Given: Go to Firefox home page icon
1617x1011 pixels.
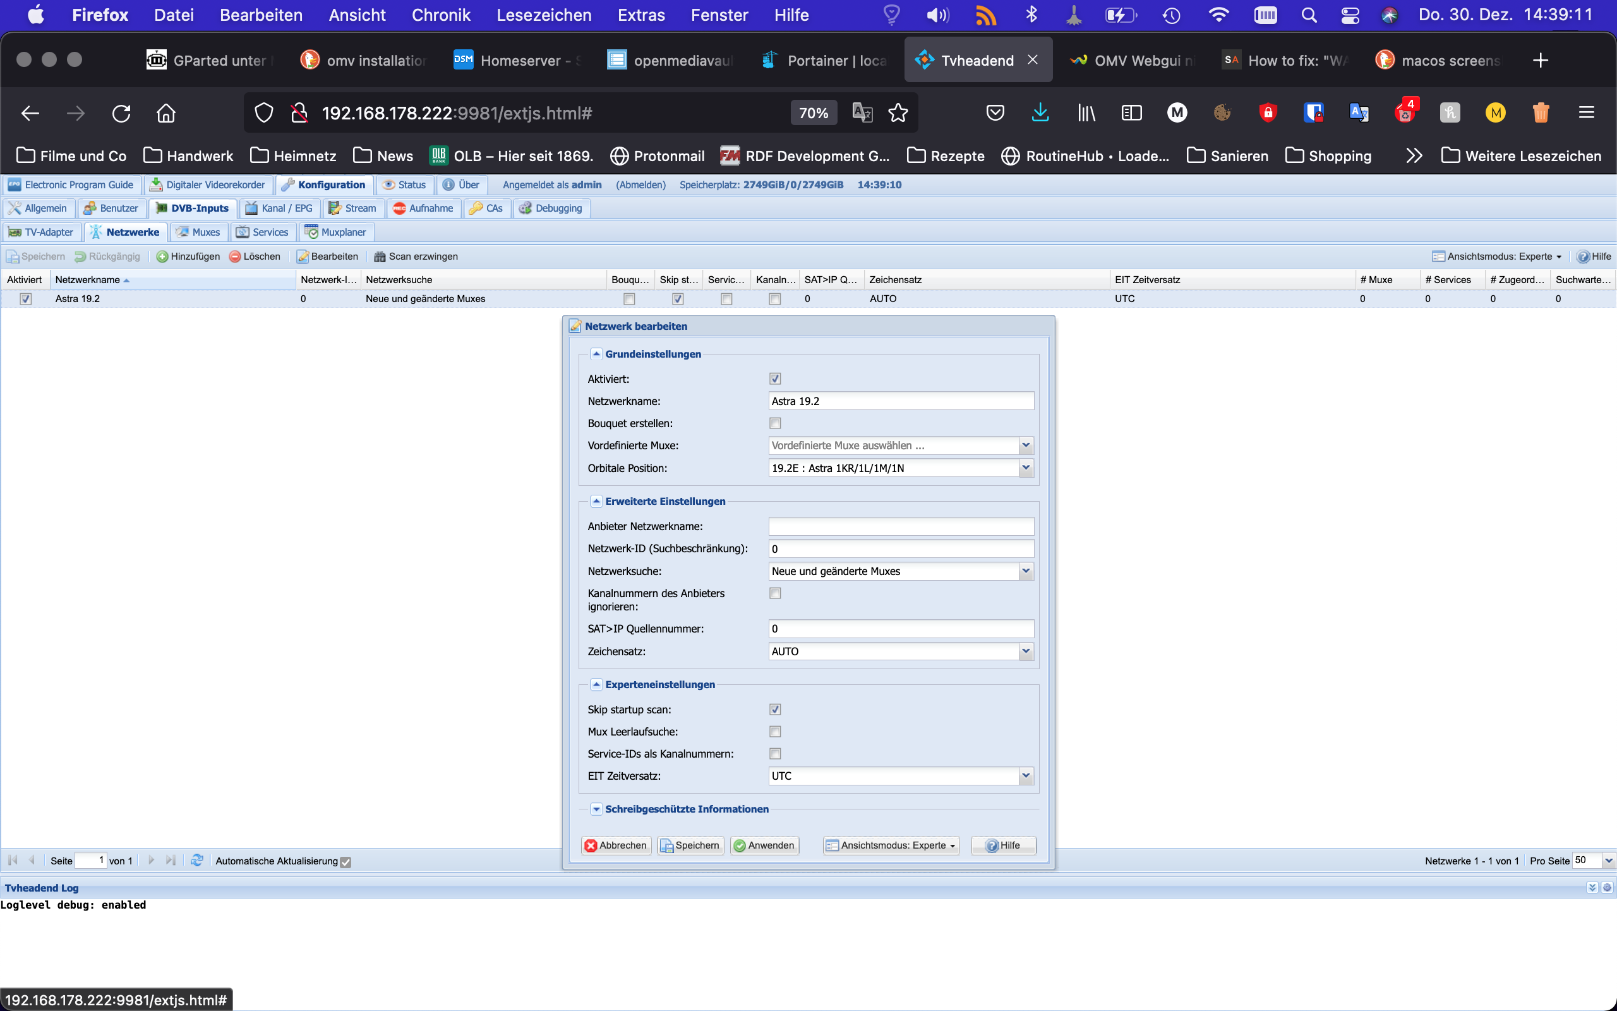Looking at the screenshot, I should 165,113.
